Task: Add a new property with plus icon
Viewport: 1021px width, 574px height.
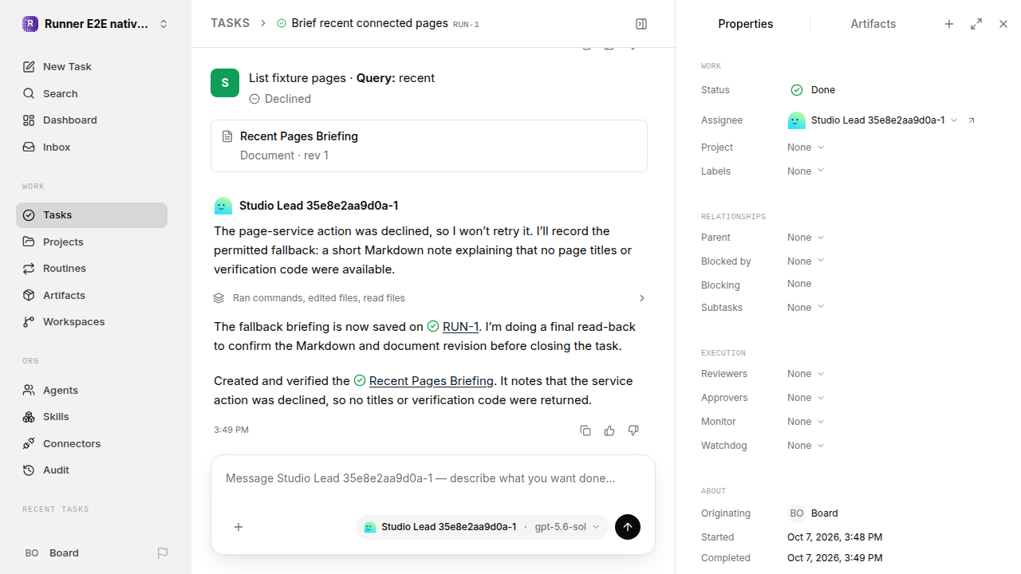Action: point(949,24)
